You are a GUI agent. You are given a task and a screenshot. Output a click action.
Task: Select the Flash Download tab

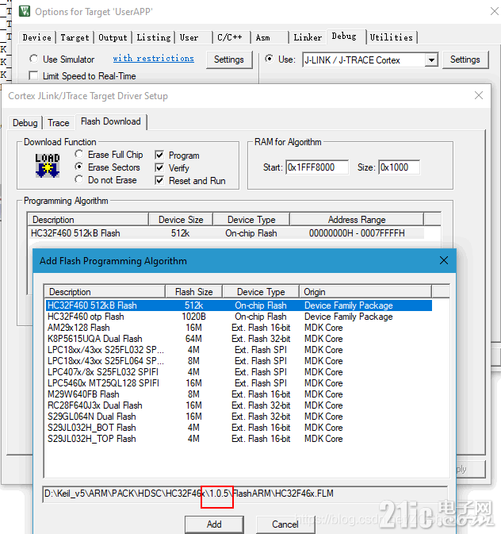click(111, 121)
